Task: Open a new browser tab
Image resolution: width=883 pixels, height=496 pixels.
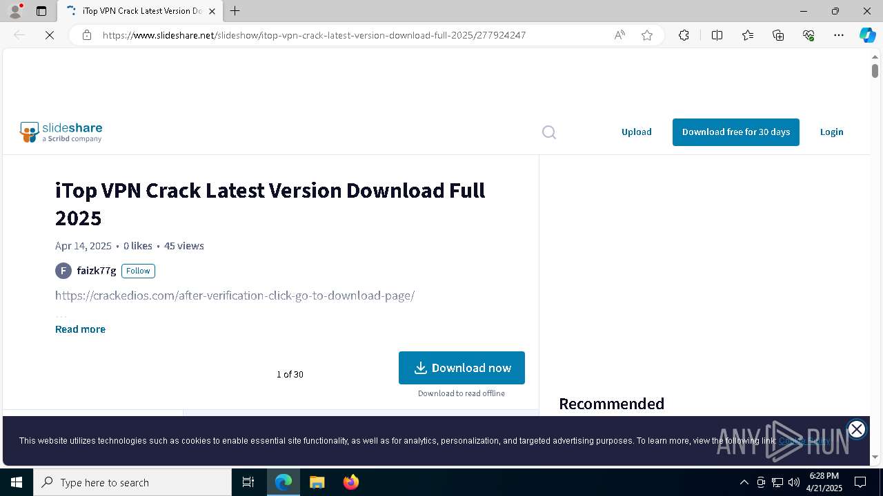Action: point(235,11)
